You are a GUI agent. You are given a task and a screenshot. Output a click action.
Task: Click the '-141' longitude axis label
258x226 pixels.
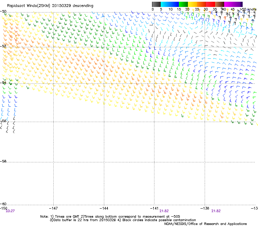tap(154, 208)
